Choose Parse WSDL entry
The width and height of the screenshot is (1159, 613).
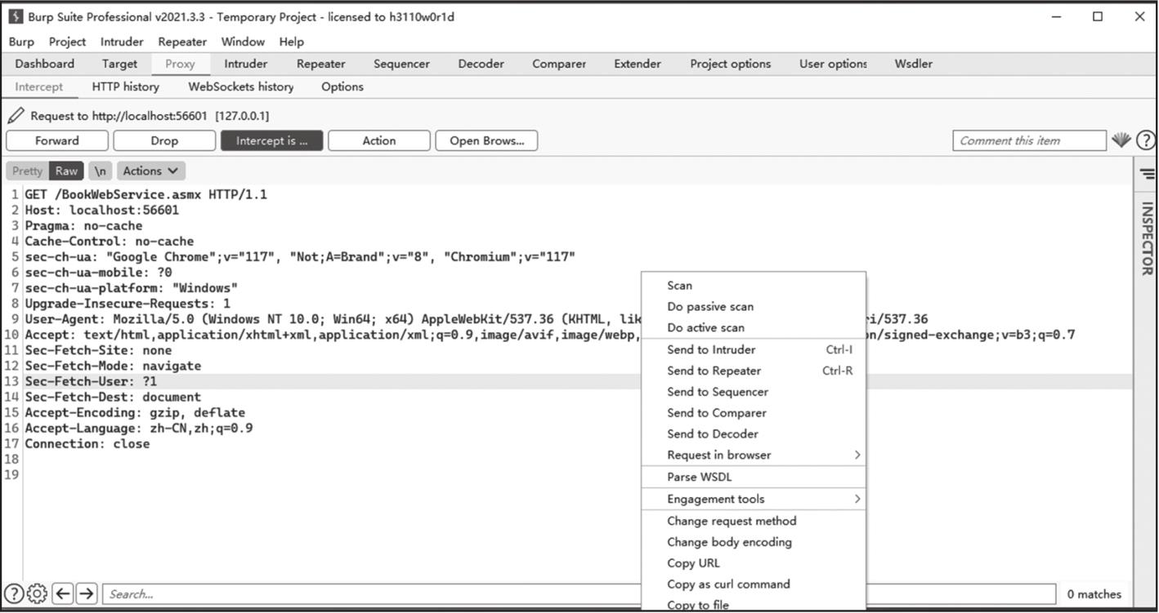(753, 477)
